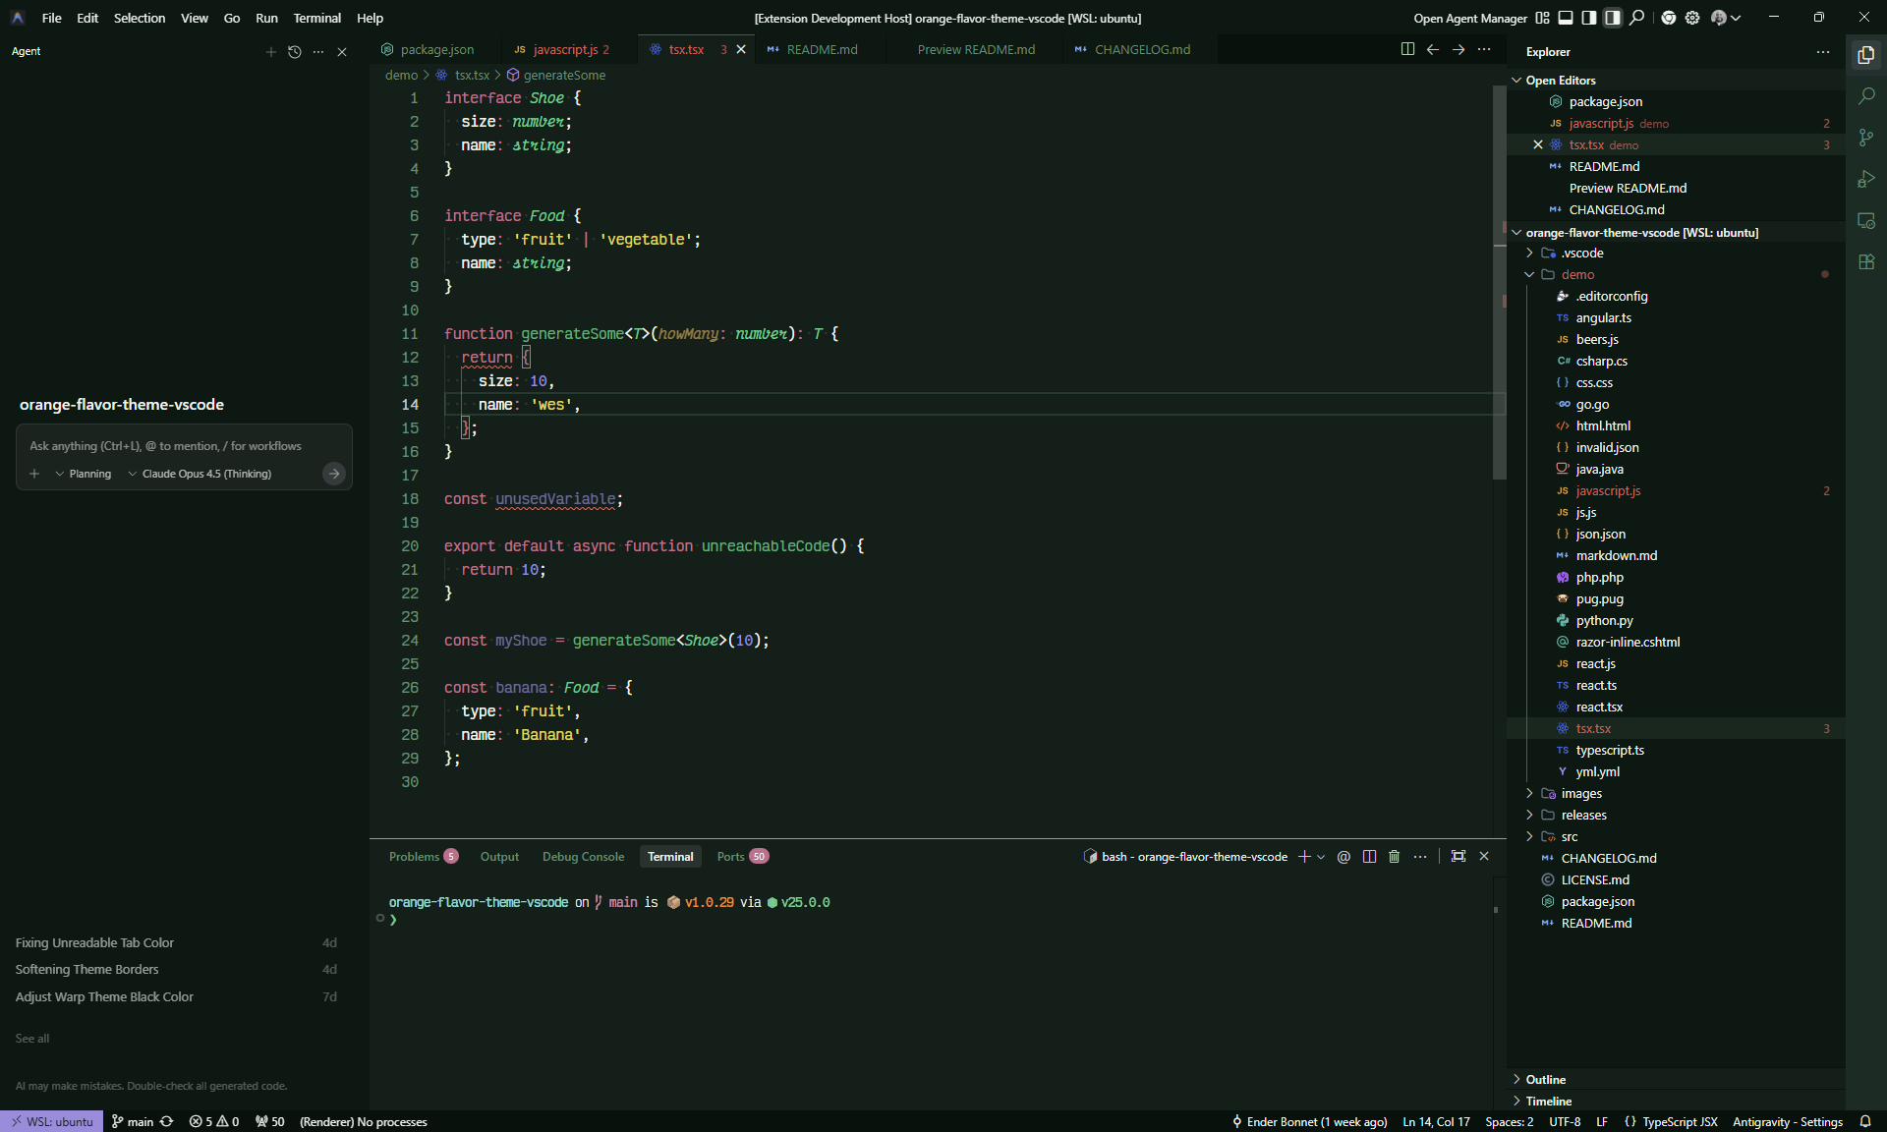This screenshot has height=1132, width=1887.
Task: Navigate forward in editor
Action: (x=1458, y=49)
